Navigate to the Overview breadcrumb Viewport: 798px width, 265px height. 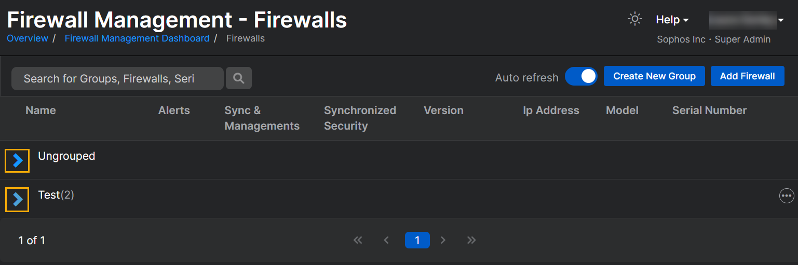pos(28,38)
